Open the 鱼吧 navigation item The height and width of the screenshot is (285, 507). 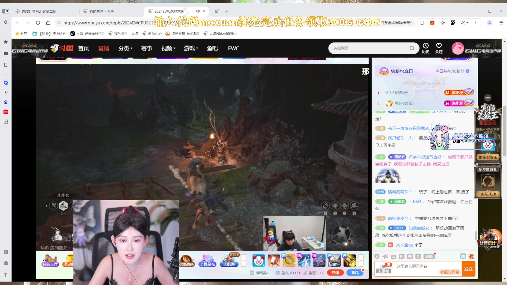[212, 48]
